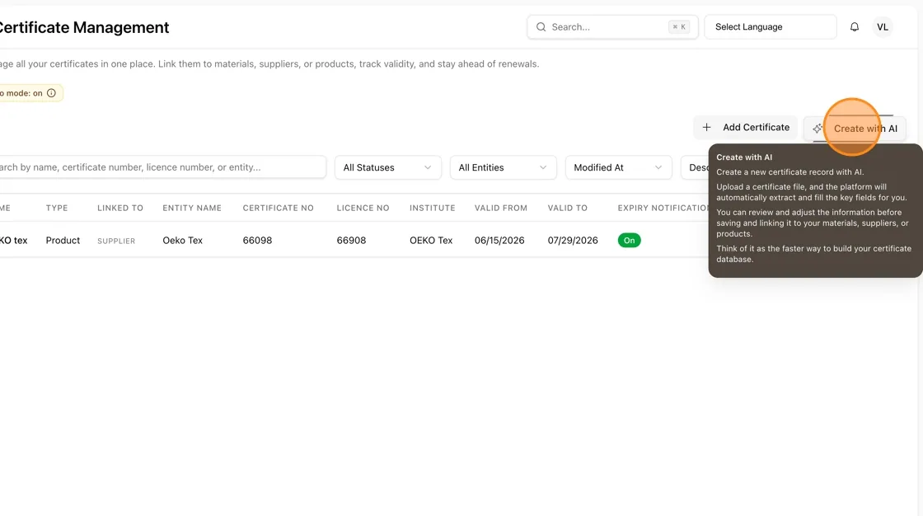Sort by the LINKED TO column header
The width and height of the screenshot is (923, 516).
click(120, 208)
